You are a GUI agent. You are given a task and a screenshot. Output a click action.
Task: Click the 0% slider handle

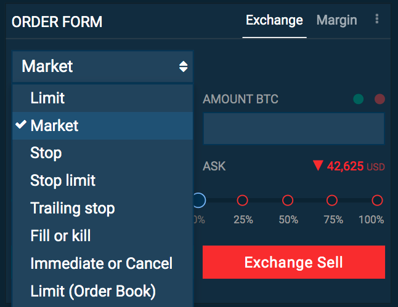(200, 201)
